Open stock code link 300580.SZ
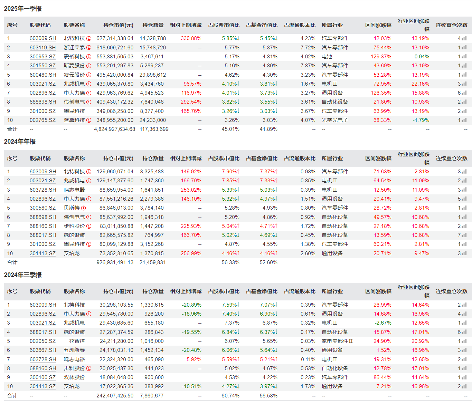Viewport: 472px width, 404px height. coord(43,208)
